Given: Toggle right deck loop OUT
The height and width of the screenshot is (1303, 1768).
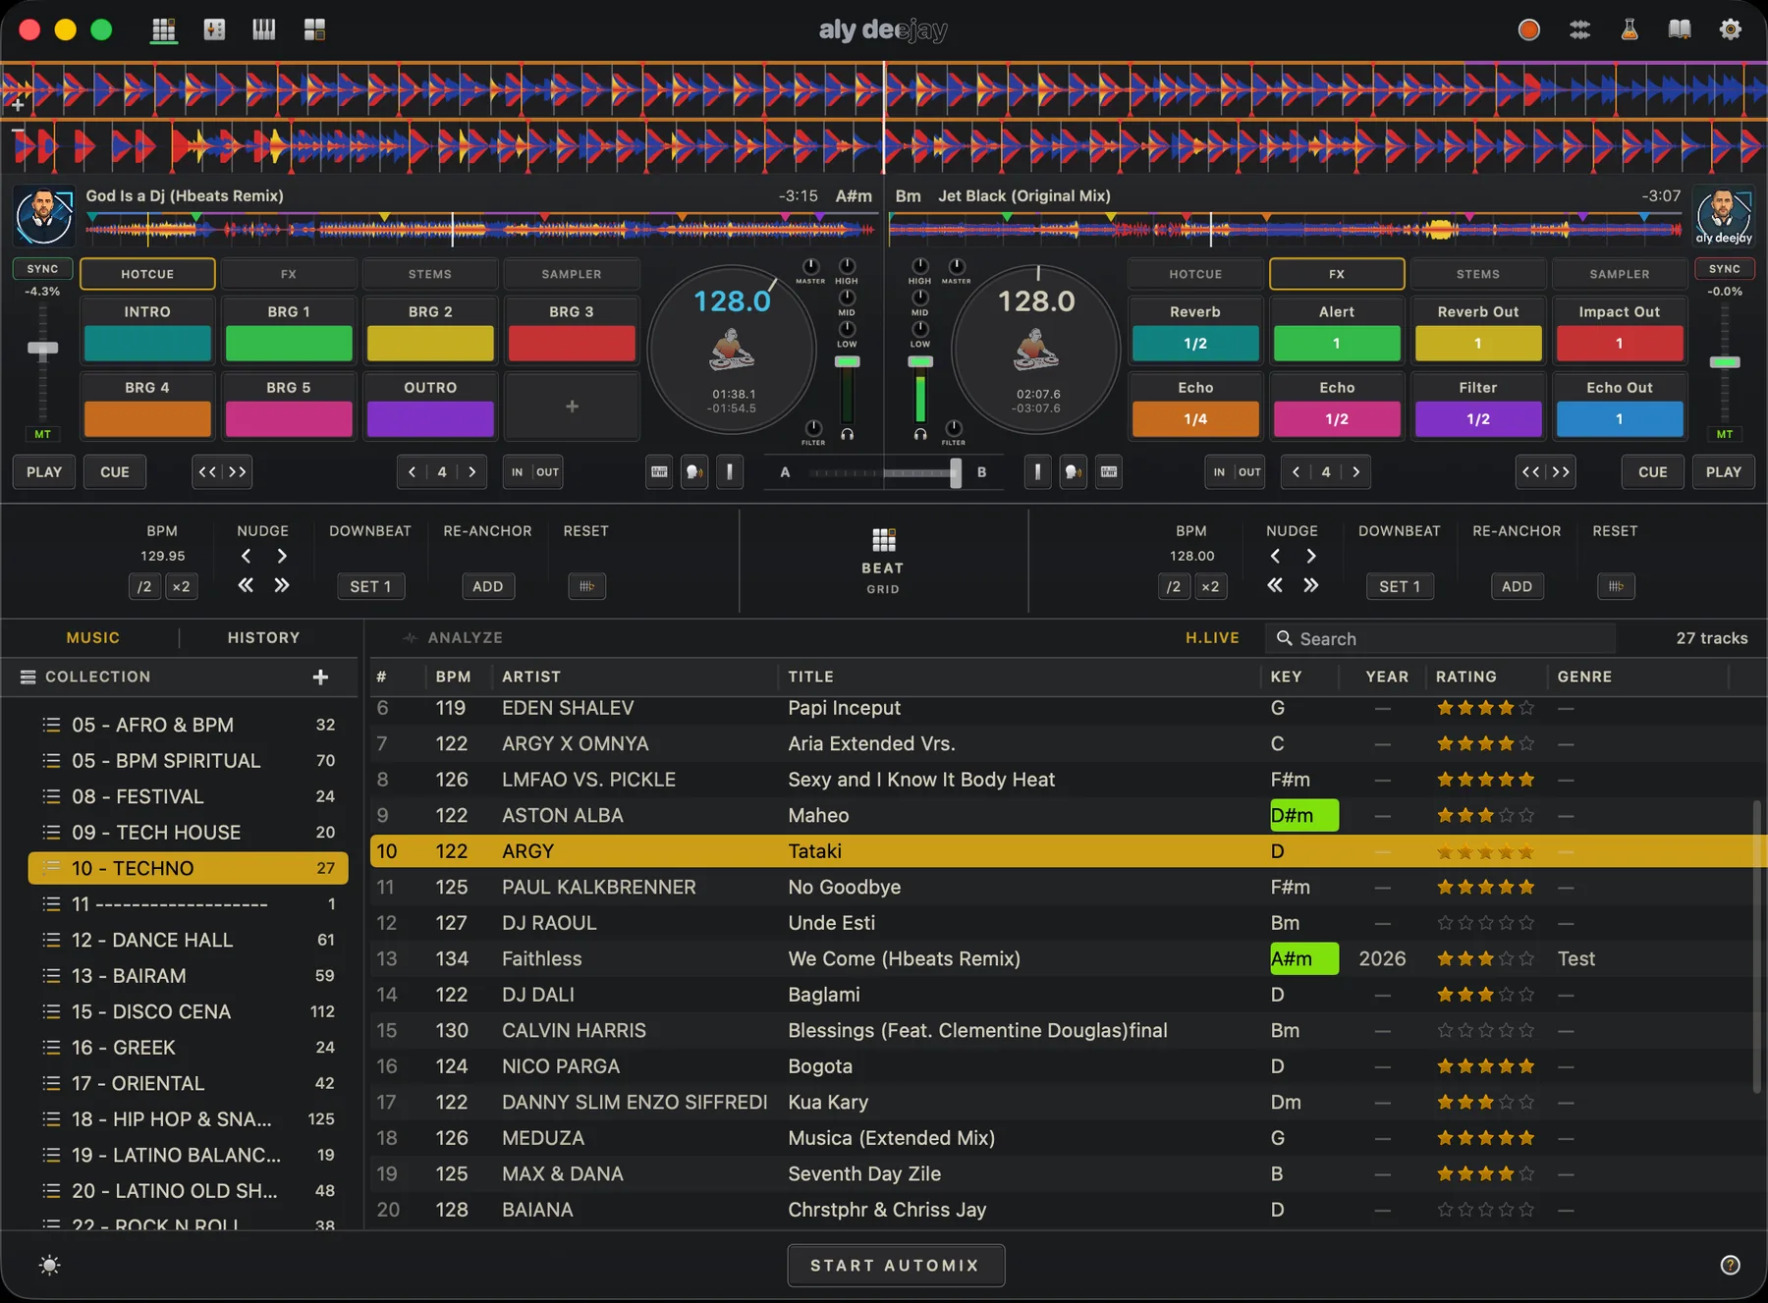Looking at the screenshot, I should pyautogui.click(x=1249, y=472).
